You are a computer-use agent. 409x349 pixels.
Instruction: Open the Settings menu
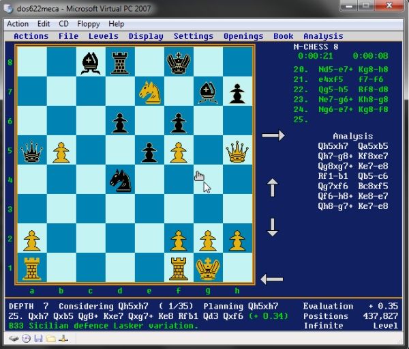click(x=194, y=36)
